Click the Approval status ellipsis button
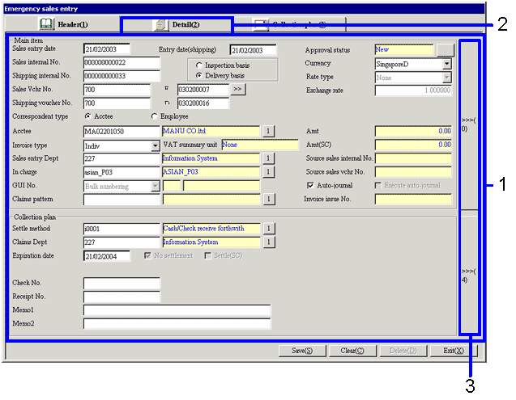Image resolution: width=516 pixels, height=400 pixels. (x=446, y=50)
